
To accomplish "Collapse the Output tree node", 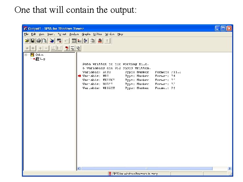I will 26,55.
